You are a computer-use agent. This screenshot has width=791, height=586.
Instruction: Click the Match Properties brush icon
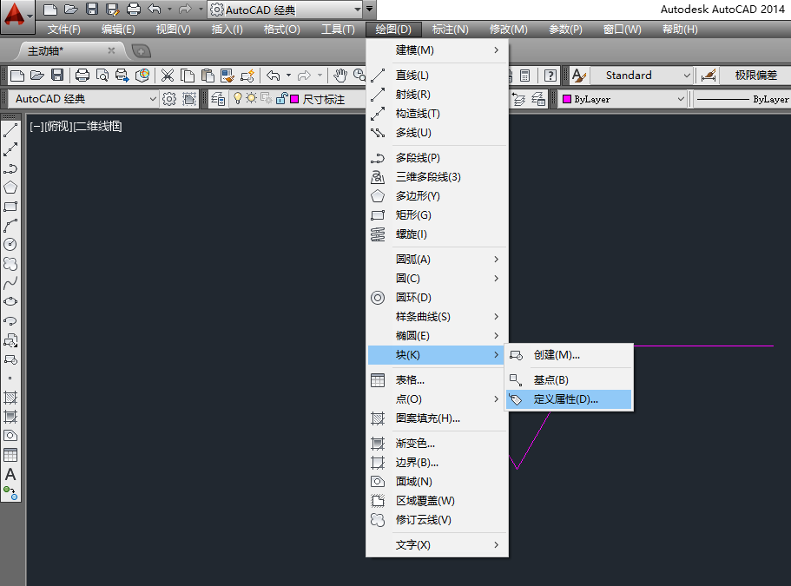(227, 76)
